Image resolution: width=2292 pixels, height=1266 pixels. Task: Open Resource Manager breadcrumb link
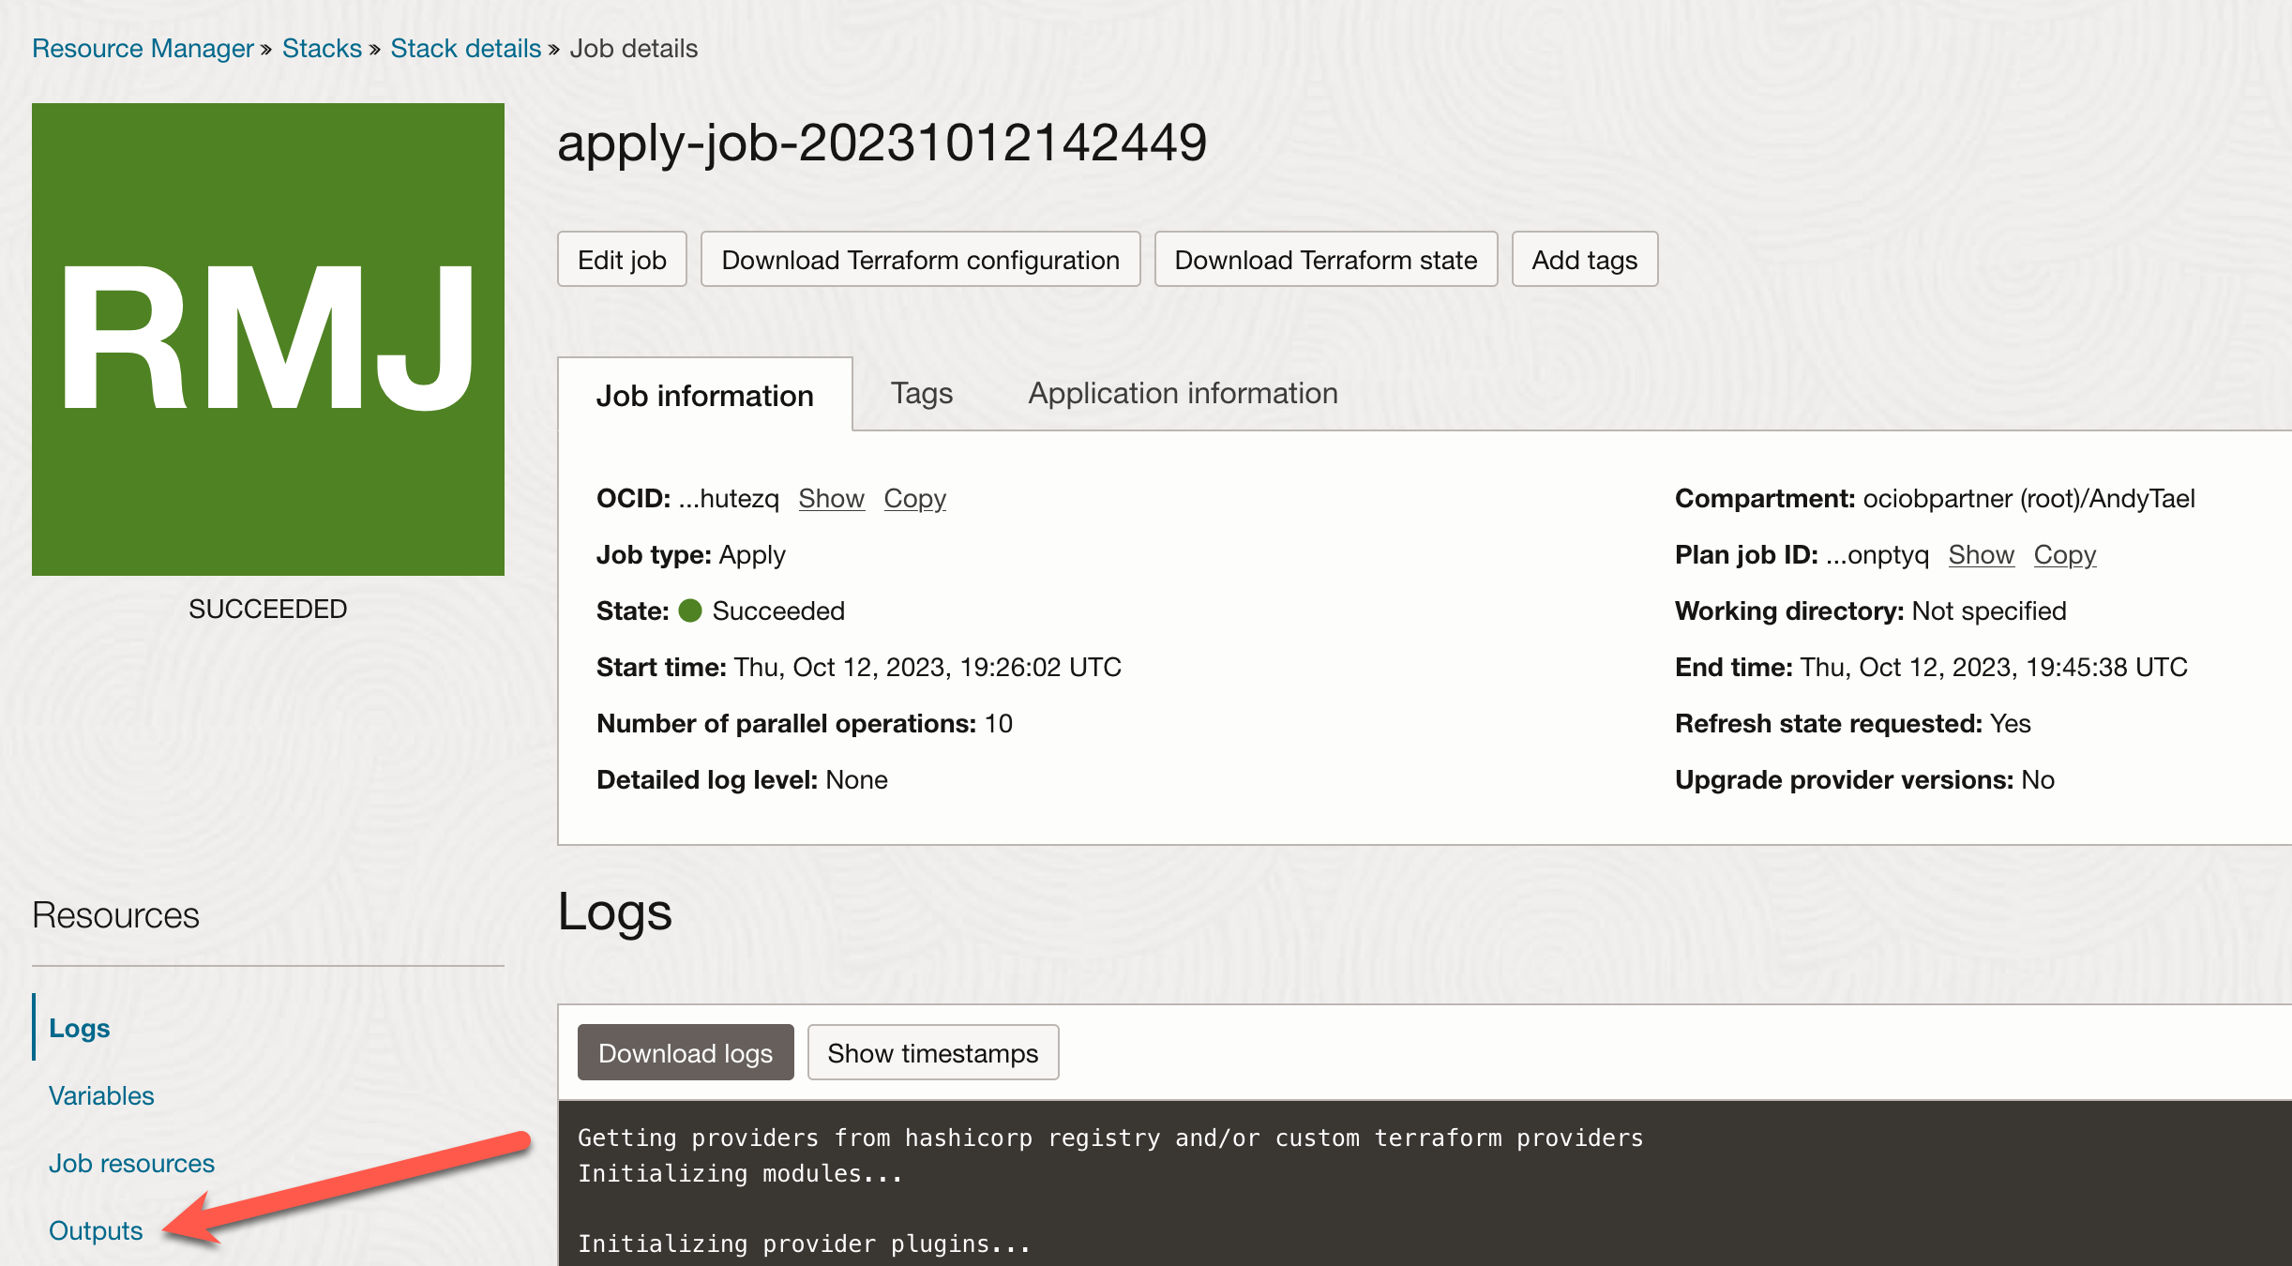(x=143, y=48)
